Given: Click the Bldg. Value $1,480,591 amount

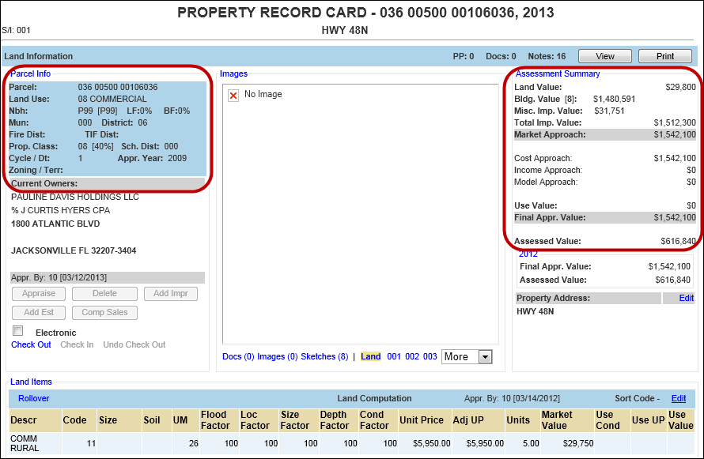Looking at the screenshot, I should tap(614, 99).
